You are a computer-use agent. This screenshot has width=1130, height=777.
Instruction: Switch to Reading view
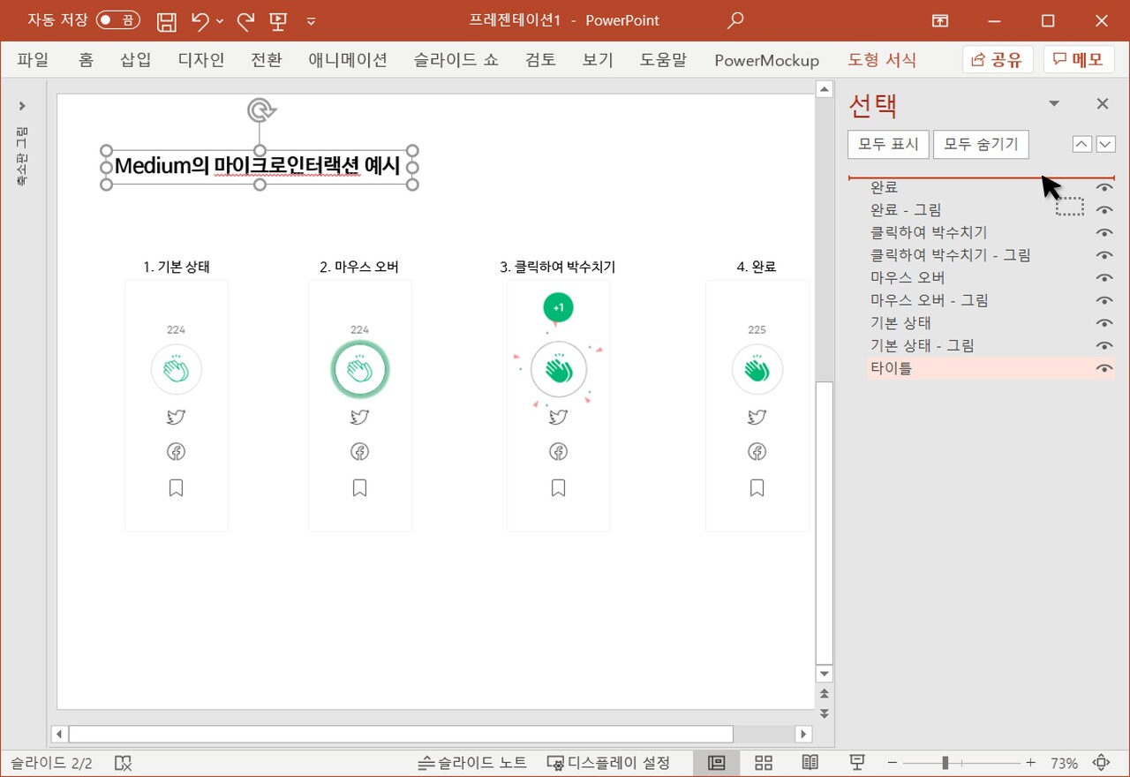click(x=810, y=763)
